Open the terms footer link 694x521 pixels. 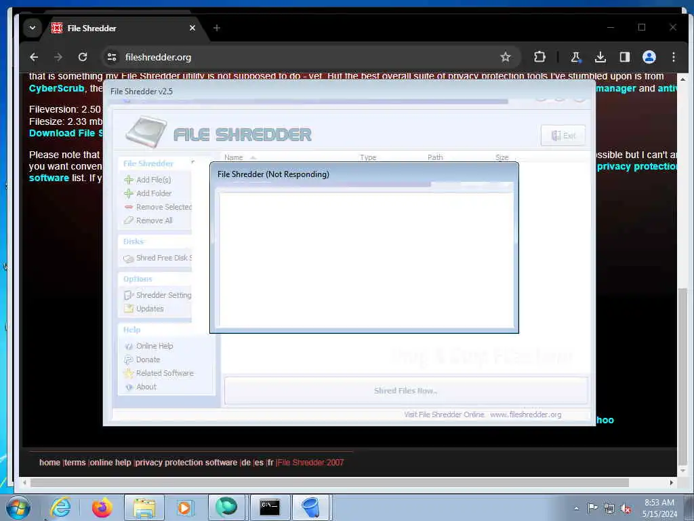tap(75, 463)
